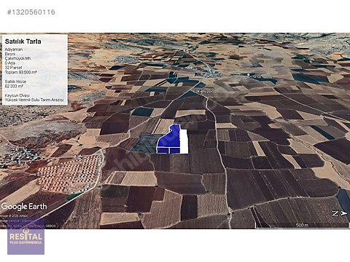The height and width of the screenshot is (262, 350).
Task: Select the blue highlighted parcel
Action: [x=169, y=140]
